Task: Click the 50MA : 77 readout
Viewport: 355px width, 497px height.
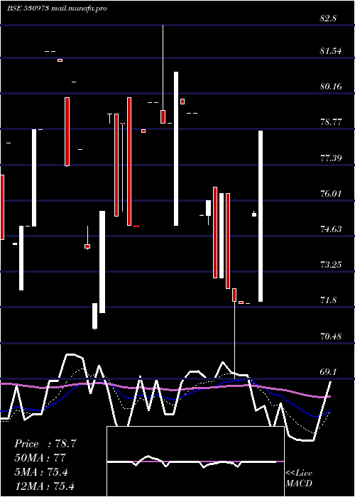Action: [40, 458]
